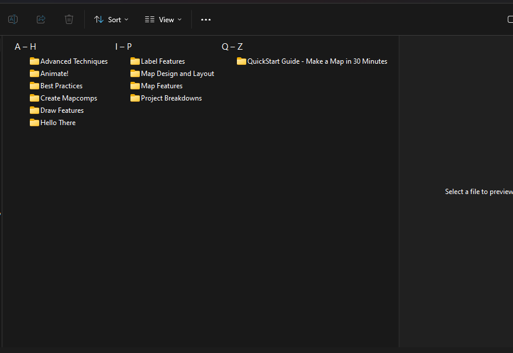Select the QuickStart Guide folder
Viewport: 513px width, 353px height.
coord(316,61)
